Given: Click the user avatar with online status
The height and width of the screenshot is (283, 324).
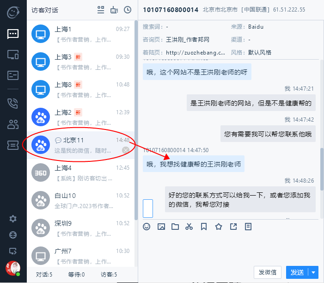Looking at the screenshot, I should tap(12, 268).
